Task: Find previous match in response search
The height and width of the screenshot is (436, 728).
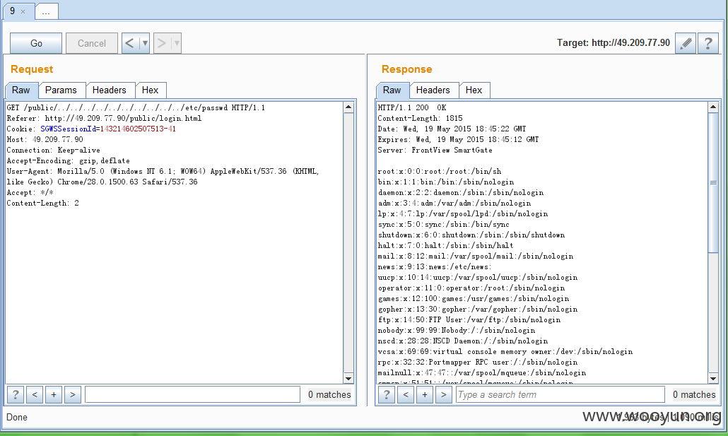Action: pyautogui.click(x=405, y=395)
